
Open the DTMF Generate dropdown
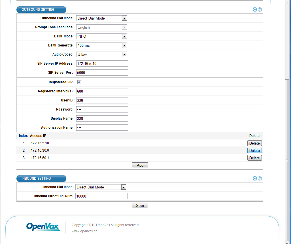tap(101, 45)
